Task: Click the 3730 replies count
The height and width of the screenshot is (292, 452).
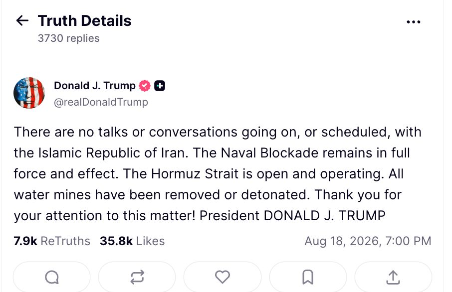Action: 69,38
